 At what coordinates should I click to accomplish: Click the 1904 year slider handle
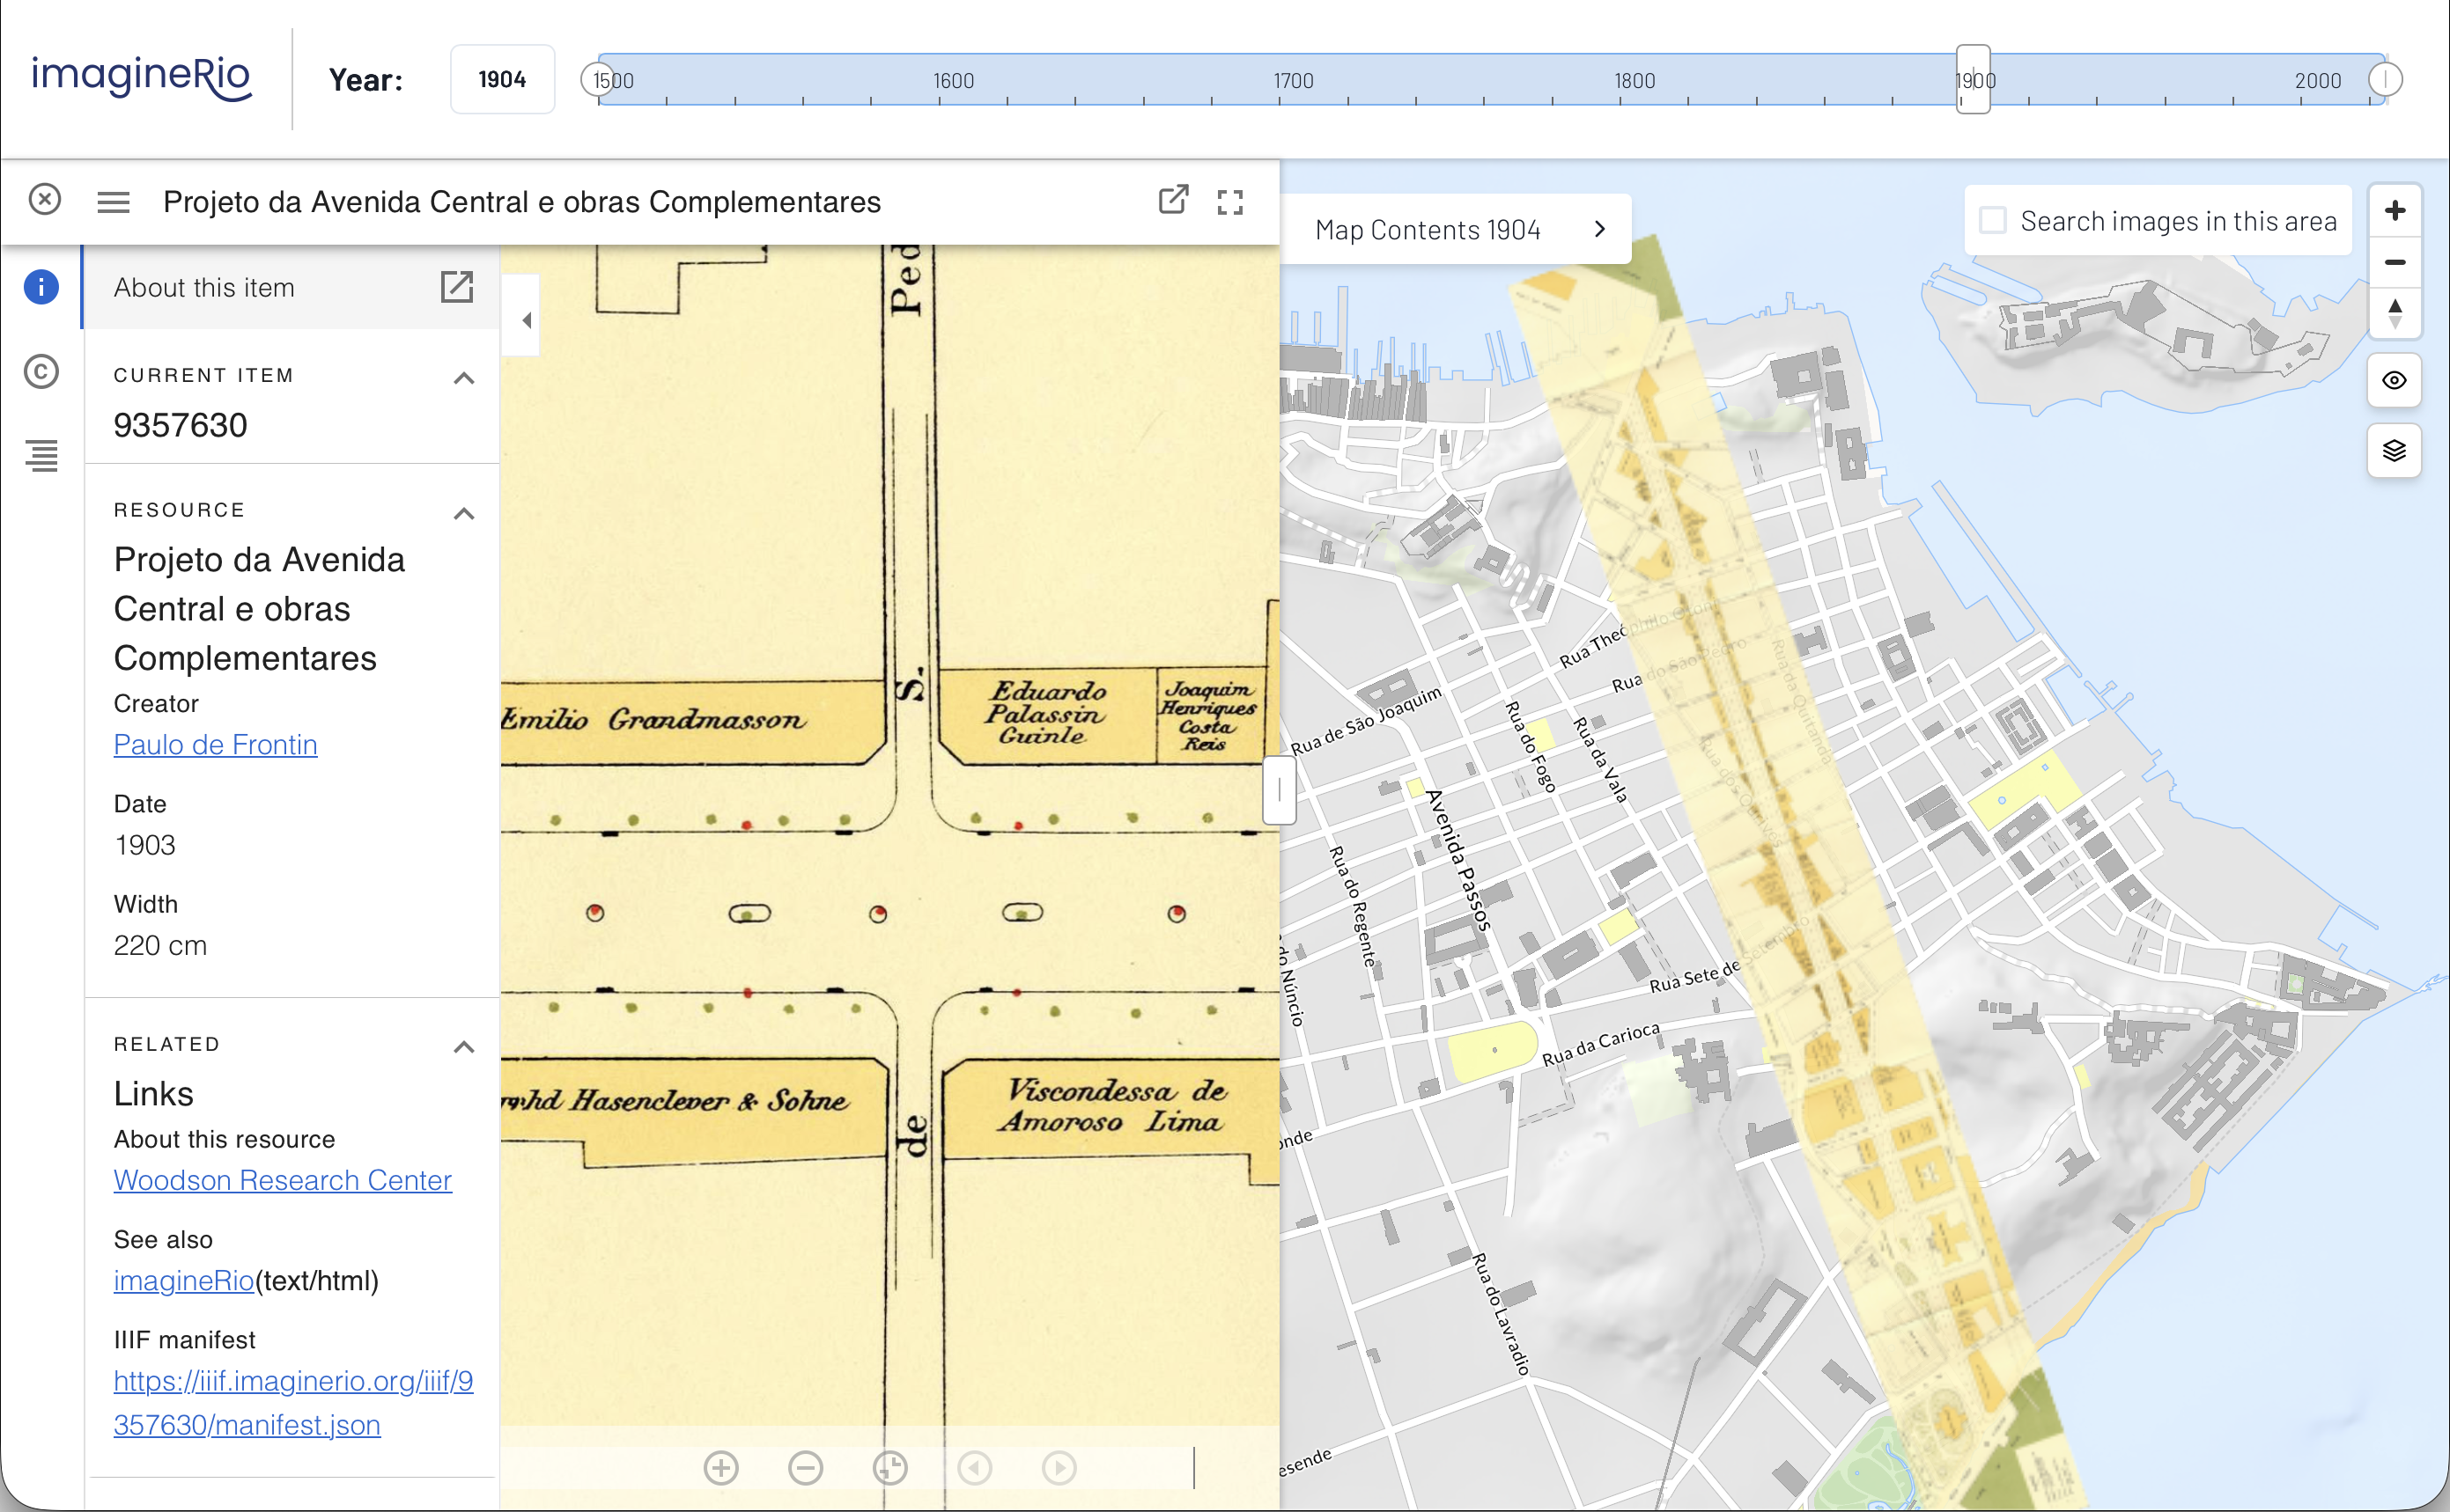[1973, 79]
